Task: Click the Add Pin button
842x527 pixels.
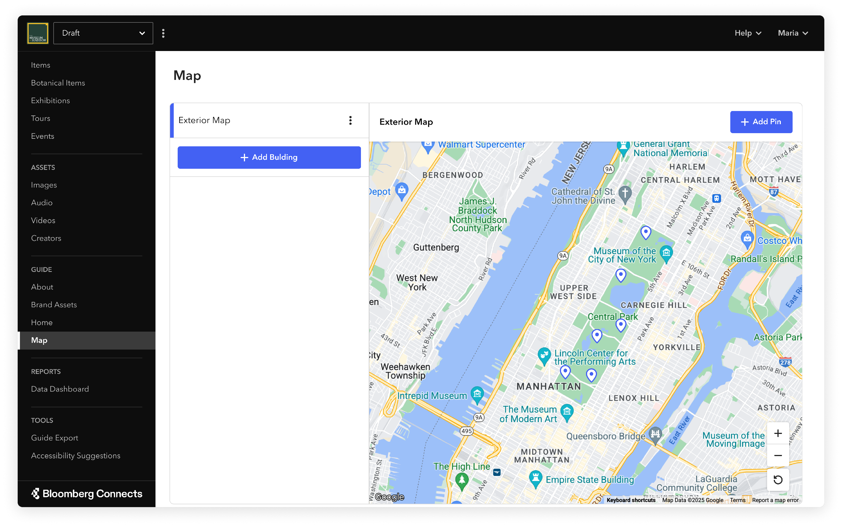Action: (x=761, y=122)
